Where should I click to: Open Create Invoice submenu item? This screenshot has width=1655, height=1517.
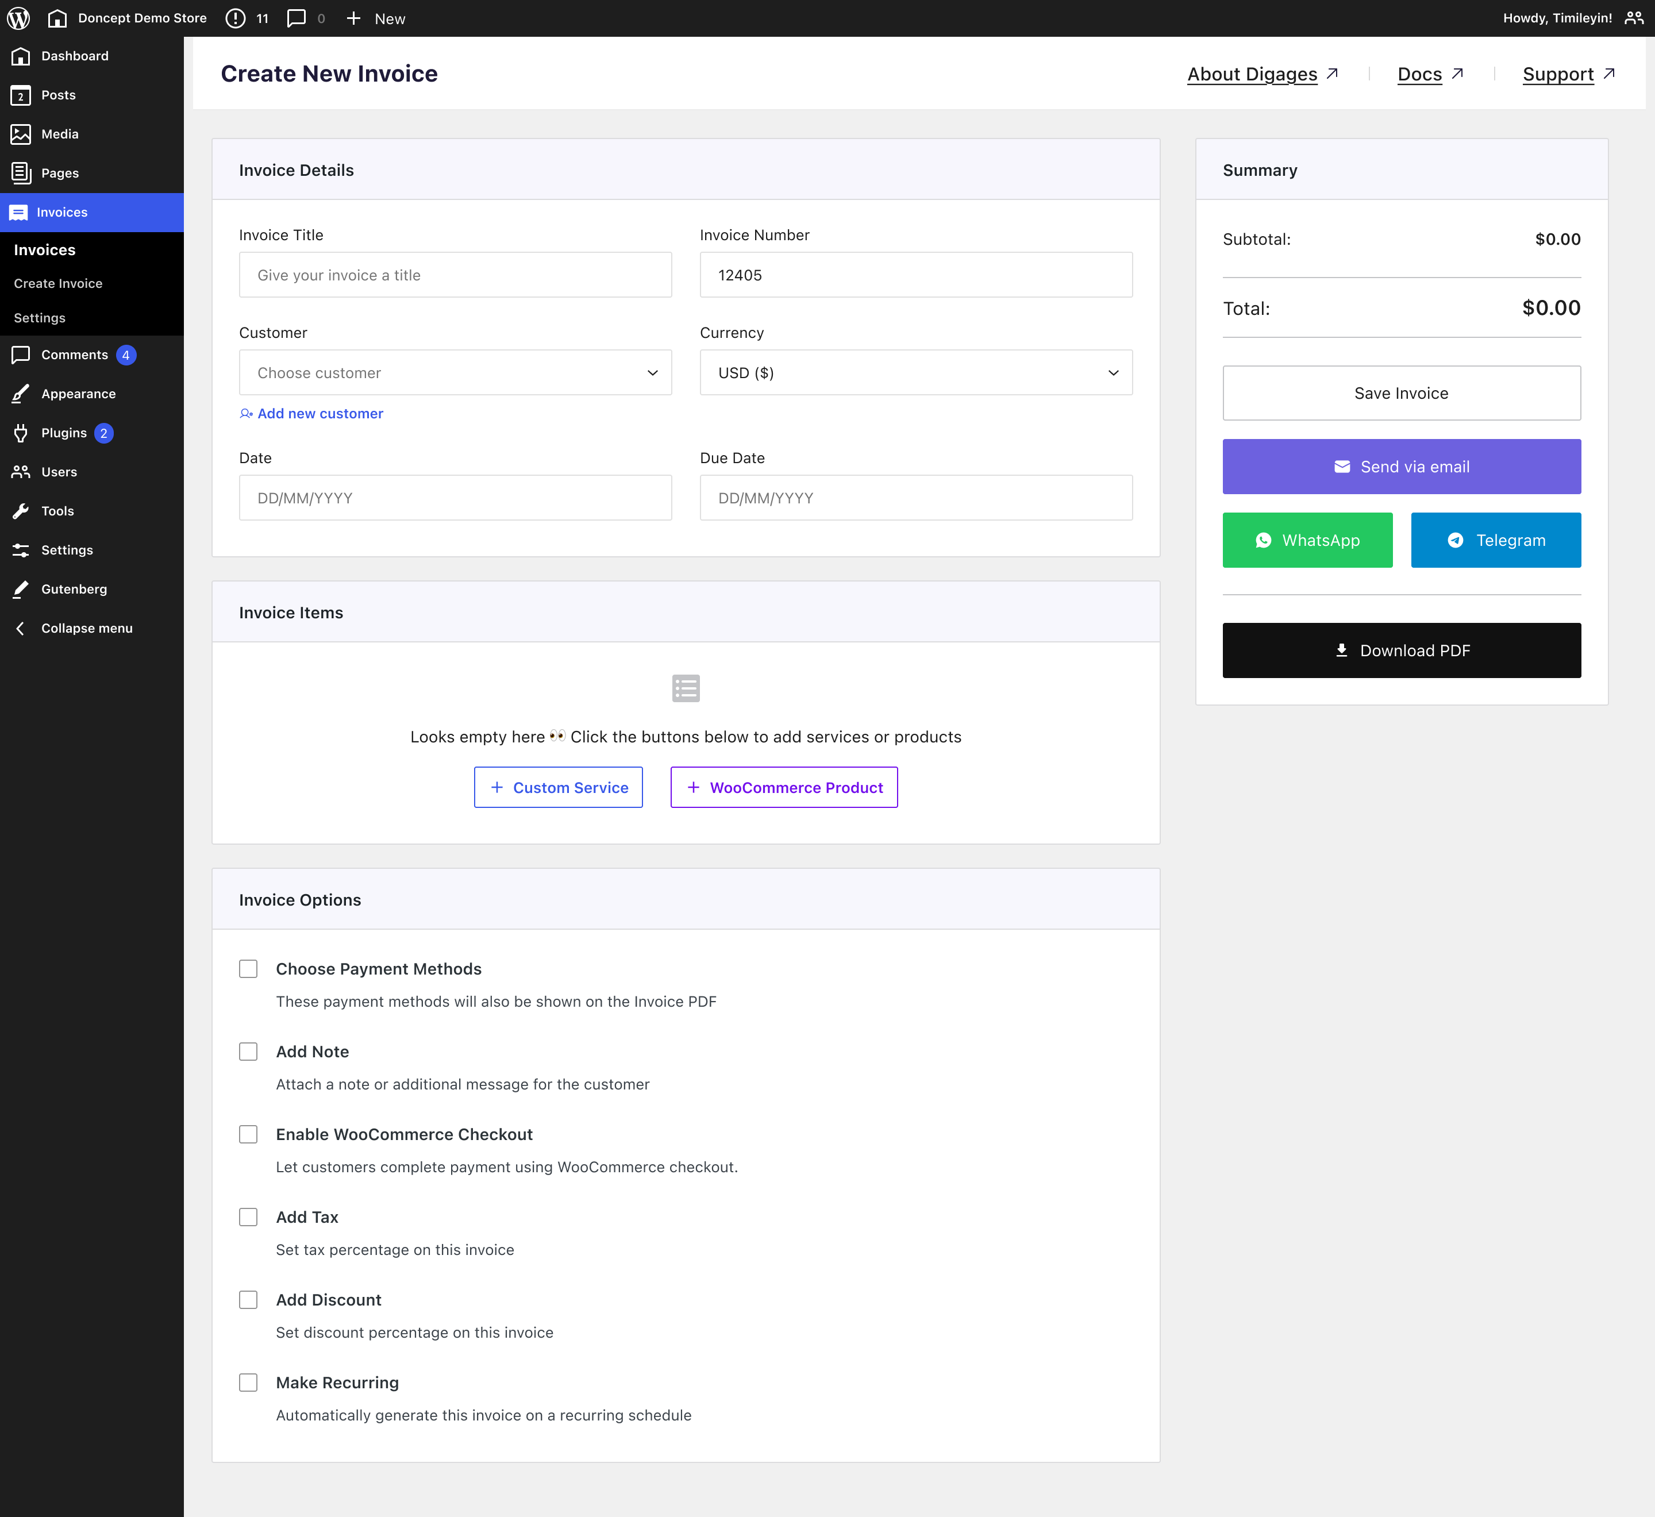coord(58,283)
